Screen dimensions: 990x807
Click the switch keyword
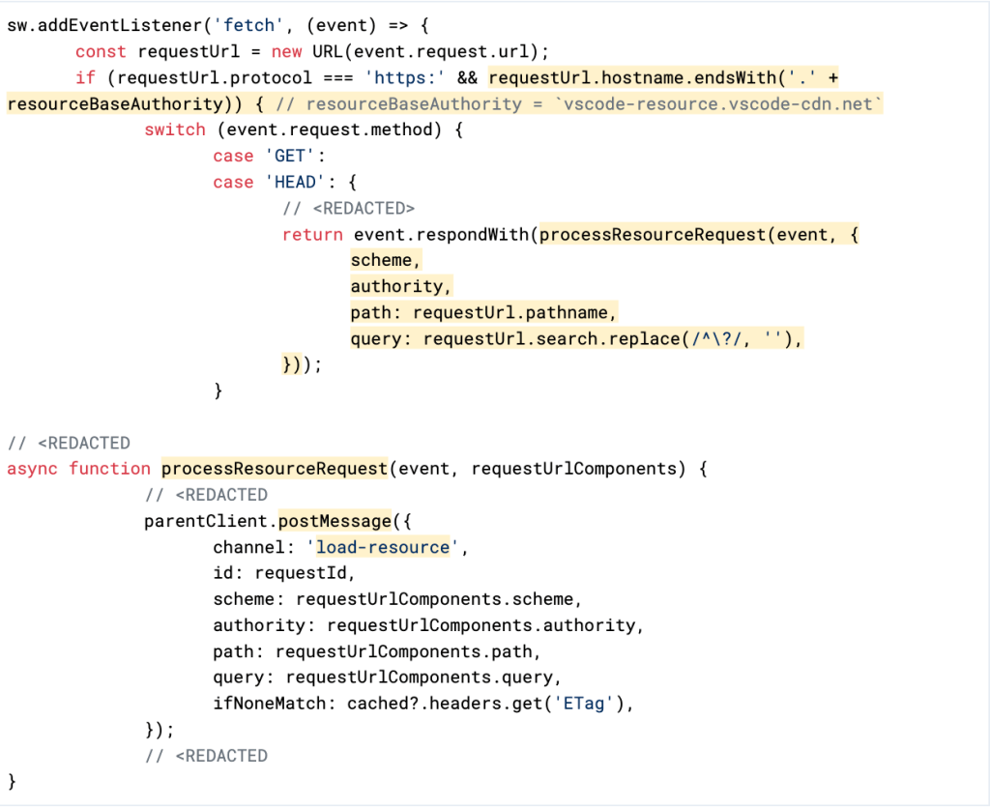(175, 130)
